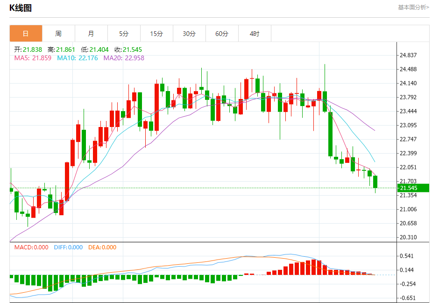Screen dimensions: 432x303
Task: Click the 22.747 price axis label
Action: tap(408, 139)
